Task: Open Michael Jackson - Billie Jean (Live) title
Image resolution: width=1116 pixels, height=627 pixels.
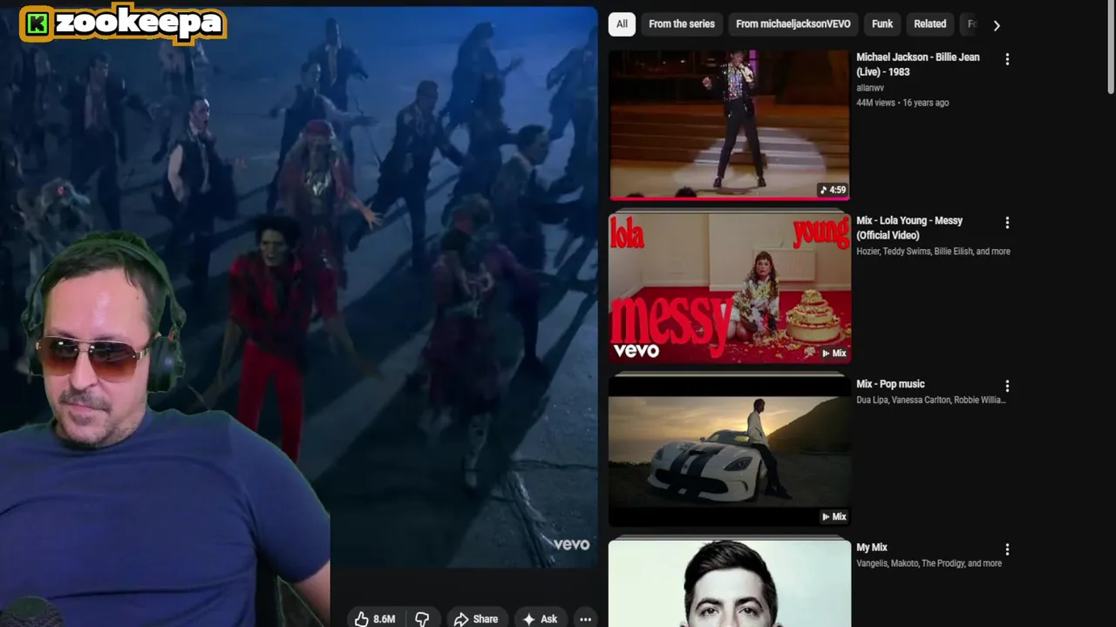Action: pyautogui.click(x=918, y=64)
